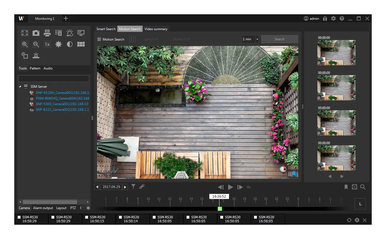The image size is (386, 239).
Task: Adjust brightness with sun icon
Action: [x=58, y=44]
